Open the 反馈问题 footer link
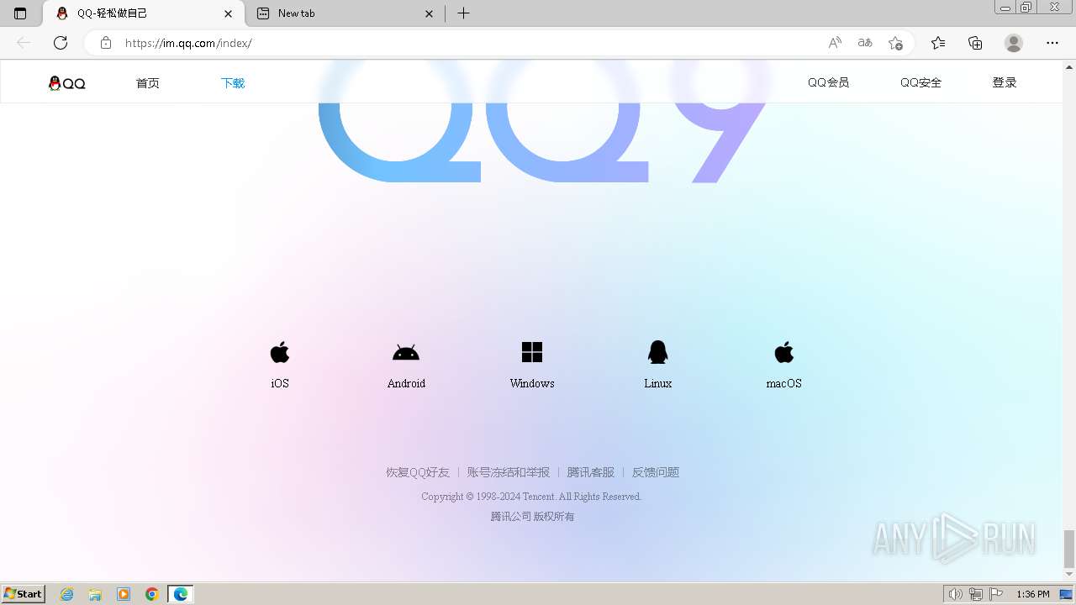Viewport: 1076px width, 605px height. [656, 472]
